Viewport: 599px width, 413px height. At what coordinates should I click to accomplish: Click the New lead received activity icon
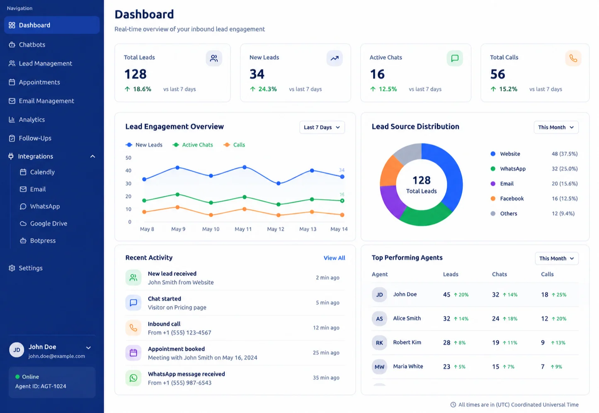pos(133,278)
